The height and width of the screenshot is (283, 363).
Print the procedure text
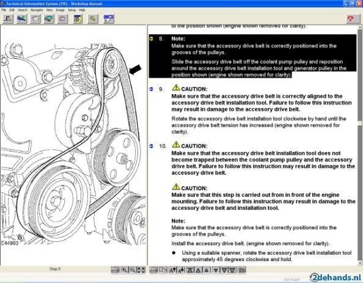(x=153, y=270)
